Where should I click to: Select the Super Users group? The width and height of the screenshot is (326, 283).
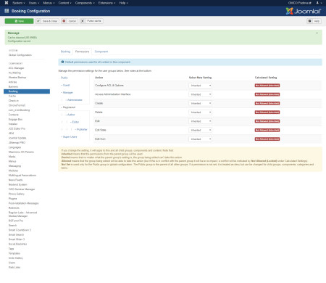click(70, 137)
